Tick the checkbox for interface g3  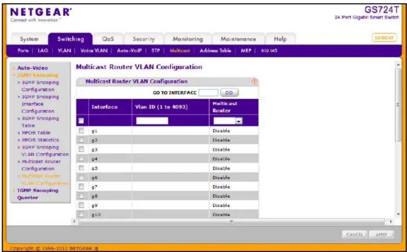[81, 149]
